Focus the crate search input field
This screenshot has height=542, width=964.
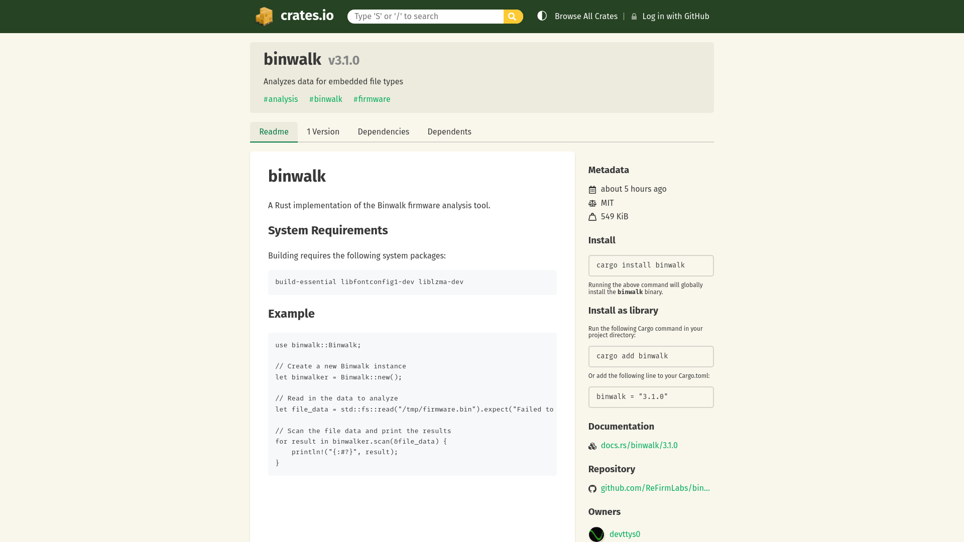pos(425,17)
